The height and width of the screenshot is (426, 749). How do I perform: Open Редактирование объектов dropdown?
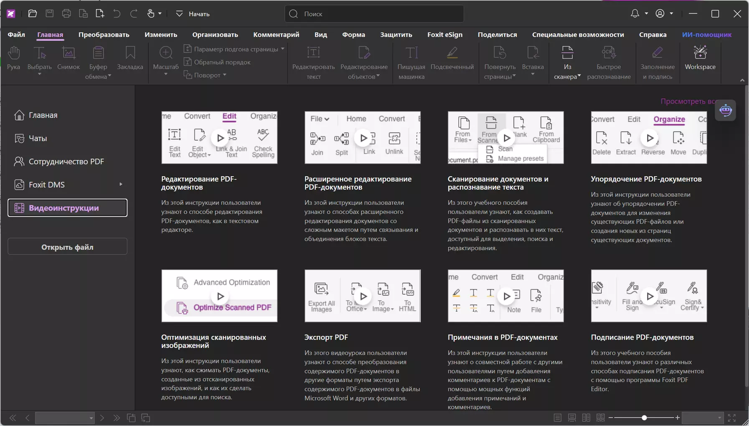[x=378, y=76]
